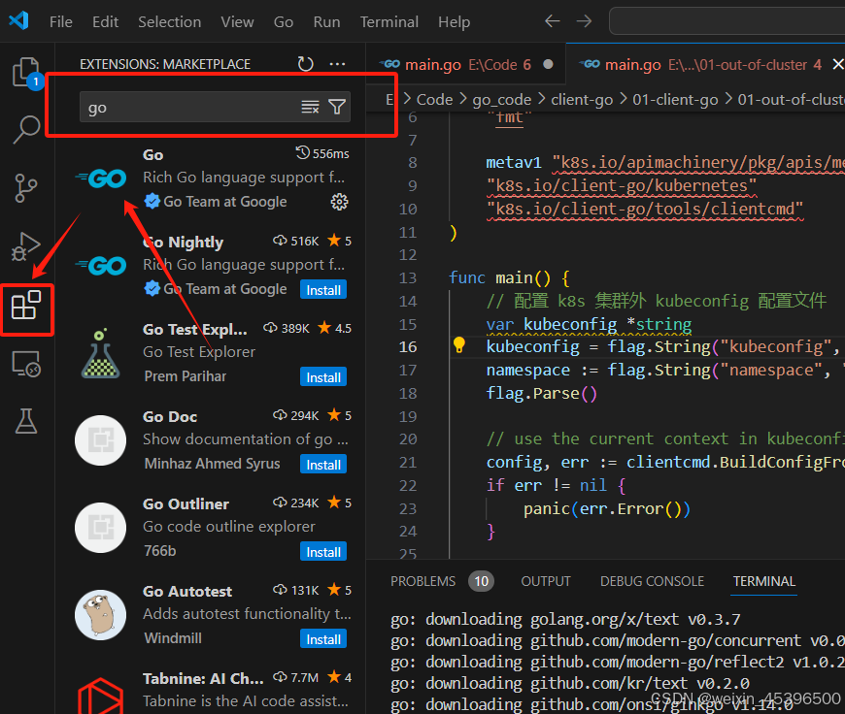
Task: Open the Testing flask icon
Action: tap(26, 421)
